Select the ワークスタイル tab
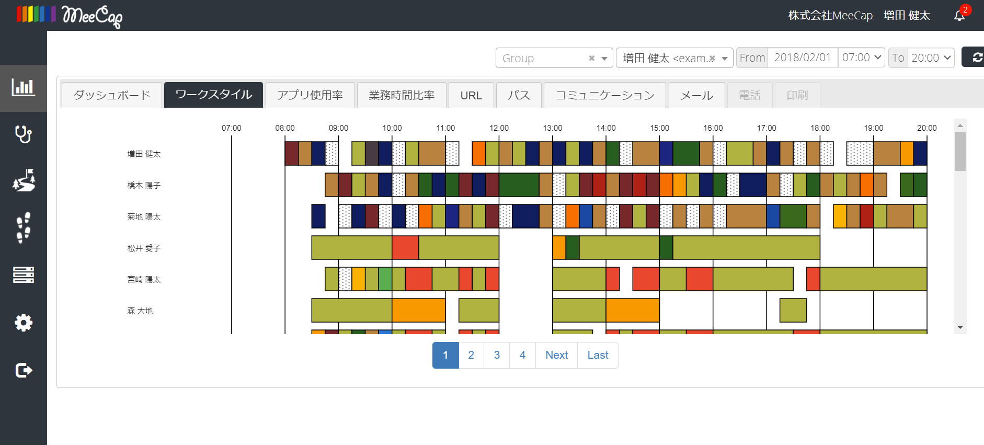Screen dimensions: 984x445 213,95
